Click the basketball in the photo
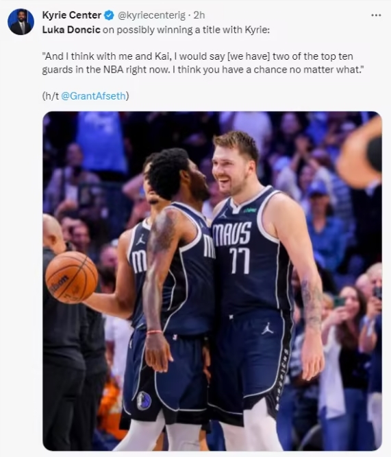The image size is (391, 457). (x=72, y=277)
